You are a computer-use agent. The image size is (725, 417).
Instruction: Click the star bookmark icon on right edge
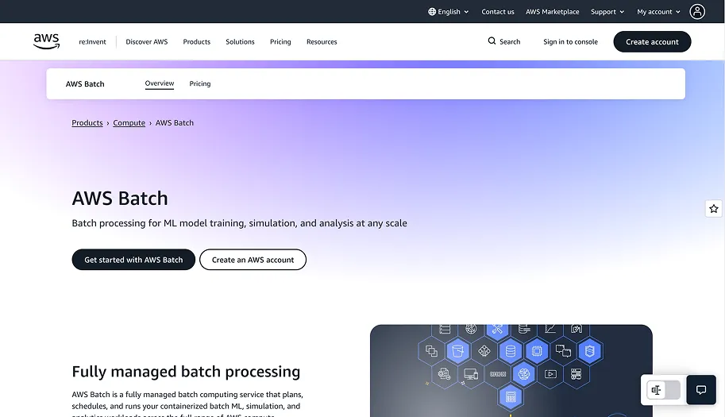[x=714, y=209]
